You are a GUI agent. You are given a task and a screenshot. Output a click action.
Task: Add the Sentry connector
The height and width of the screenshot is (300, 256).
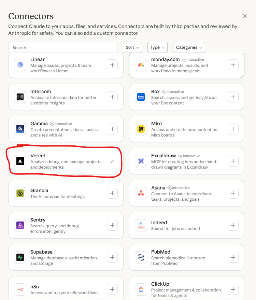[112, 225]
